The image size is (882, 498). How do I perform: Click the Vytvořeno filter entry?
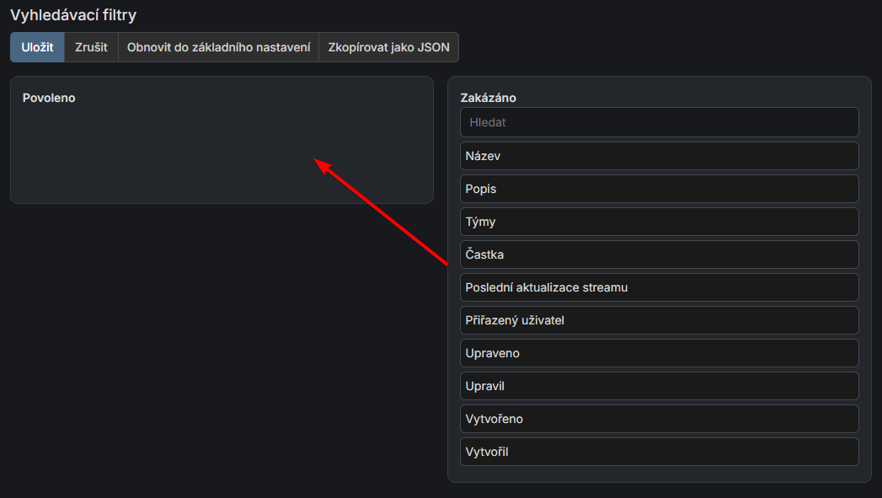pos(659,418)
